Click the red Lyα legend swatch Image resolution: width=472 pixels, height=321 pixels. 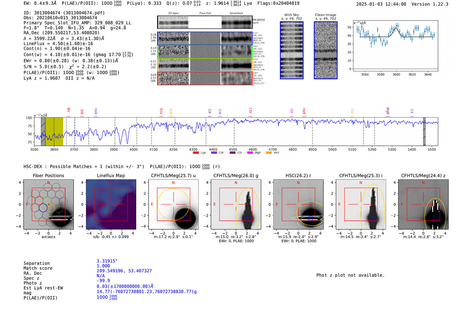coord(196,153)
